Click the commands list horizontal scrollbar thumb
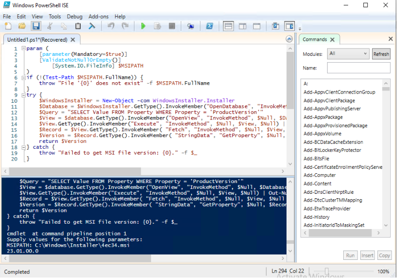Viewport: 397px width, 278px height. (340, 232)
